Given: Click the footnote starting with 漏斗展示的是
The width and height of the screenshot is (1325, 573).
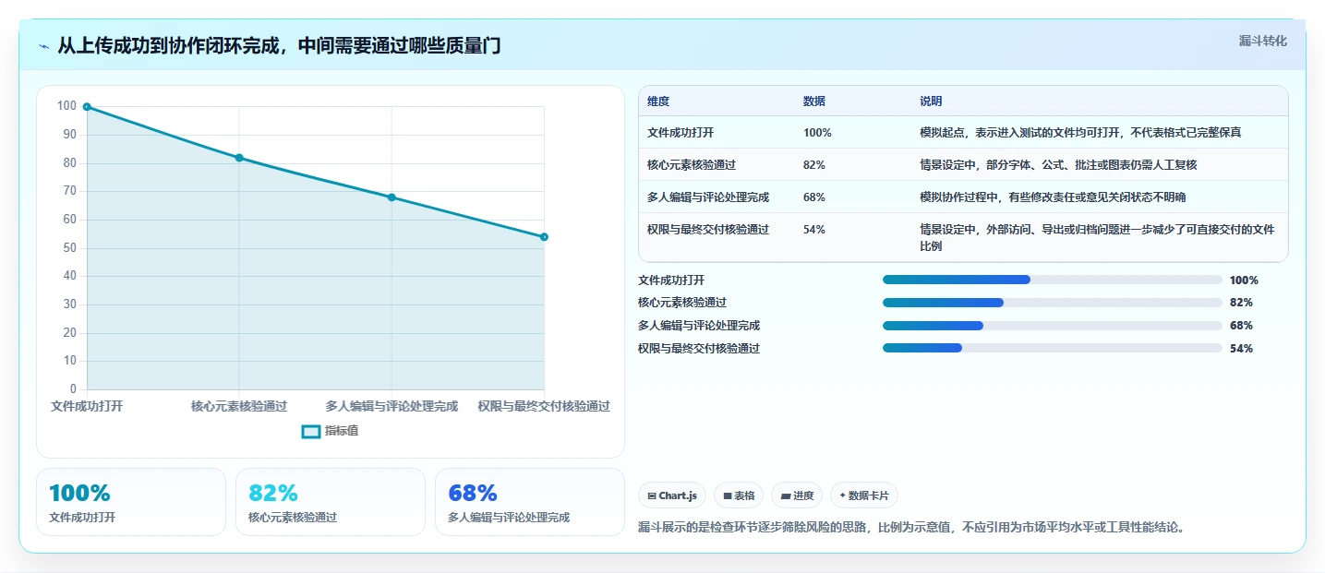Looking at the screenshot, I should point(910,528).
